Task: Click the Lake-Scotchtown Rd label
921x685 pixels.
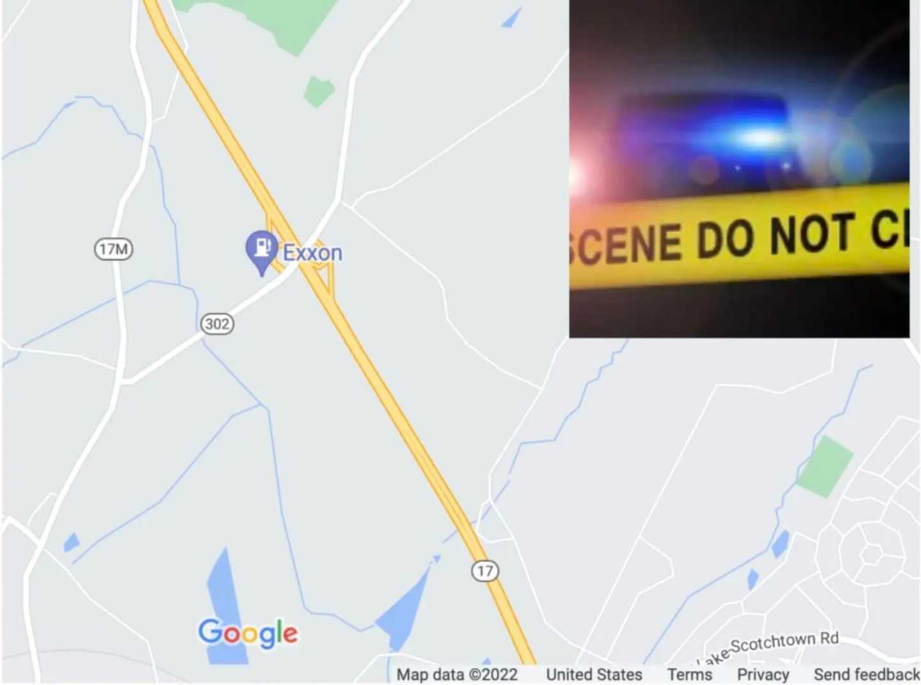Action: click(767, 647)
